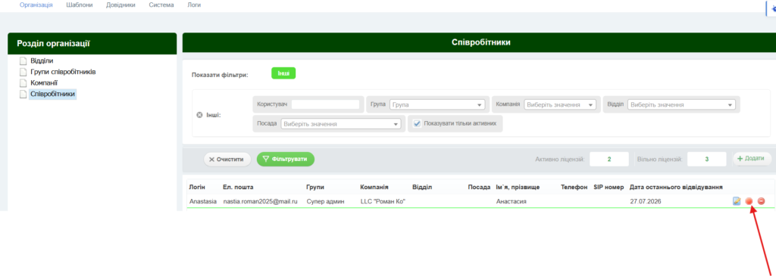Click the red circle status icon for Anastasia

(749, 201)
